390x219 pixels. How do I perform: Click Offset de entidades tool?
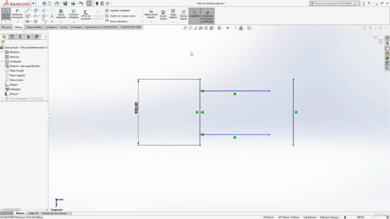86,15
